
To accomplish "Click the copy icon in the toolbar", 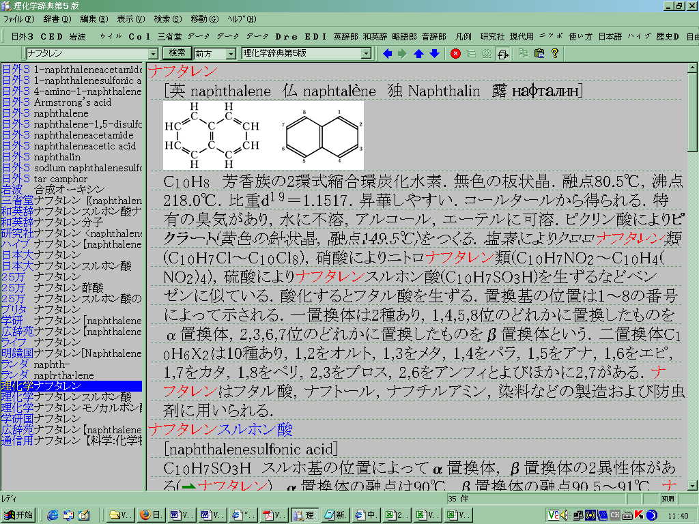I will [x=524, y=53].
